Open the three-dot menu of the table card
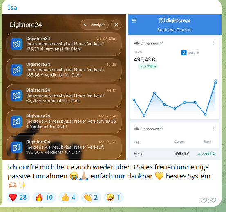The height and width of the screenshot is (212, 226). (213, 129)
